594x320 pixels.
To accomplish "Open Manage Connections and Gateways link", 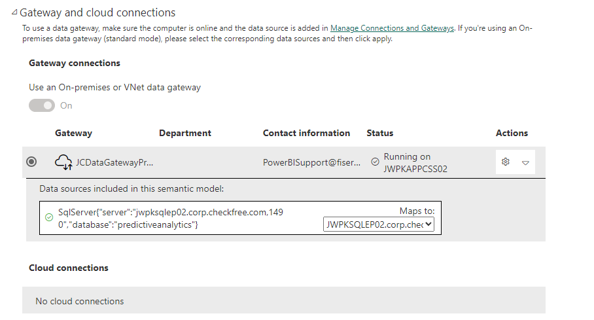I will click(x=392, y=28).
